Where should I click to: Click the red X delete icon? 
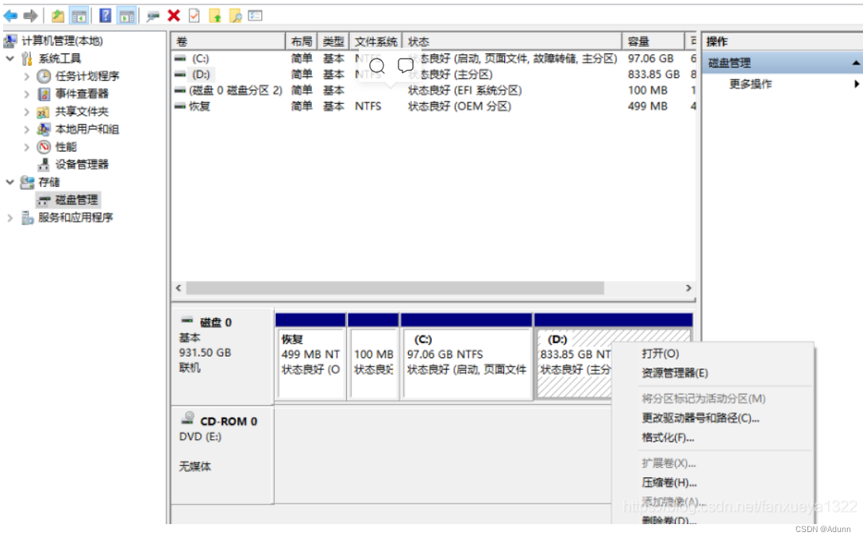tap(174, 15)
